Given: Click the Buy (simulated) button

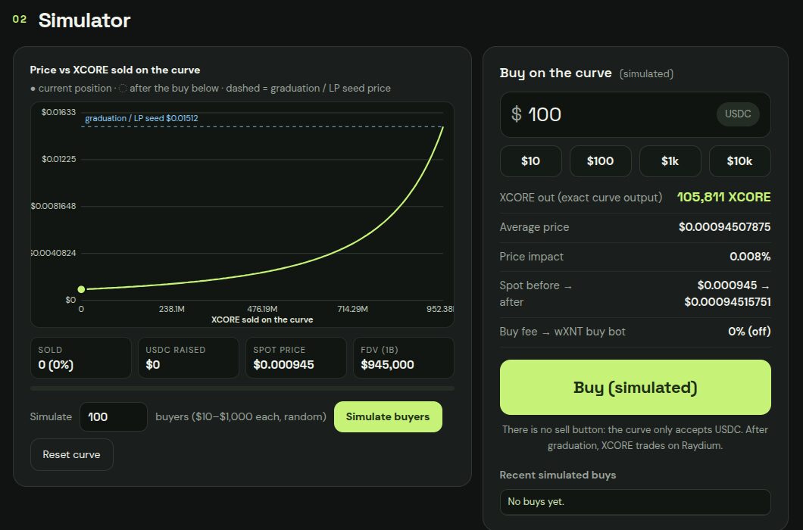Looking at the screenshot, I should (x=635, y=387).
